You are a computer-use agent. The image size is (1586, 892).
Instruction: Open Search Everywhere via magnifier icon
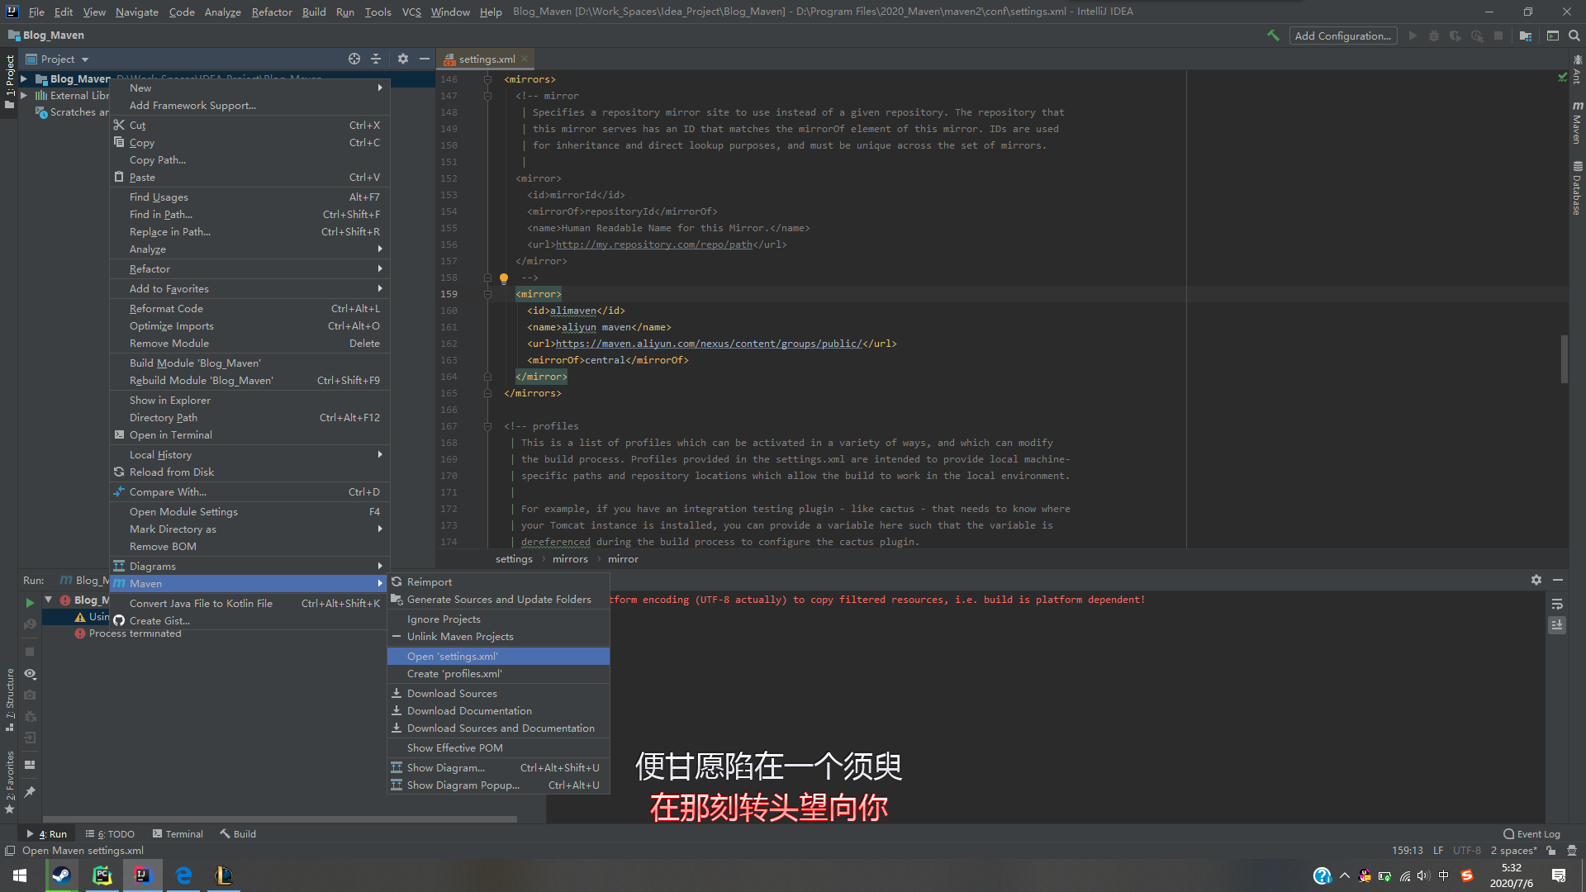(x=1573, y=36)
